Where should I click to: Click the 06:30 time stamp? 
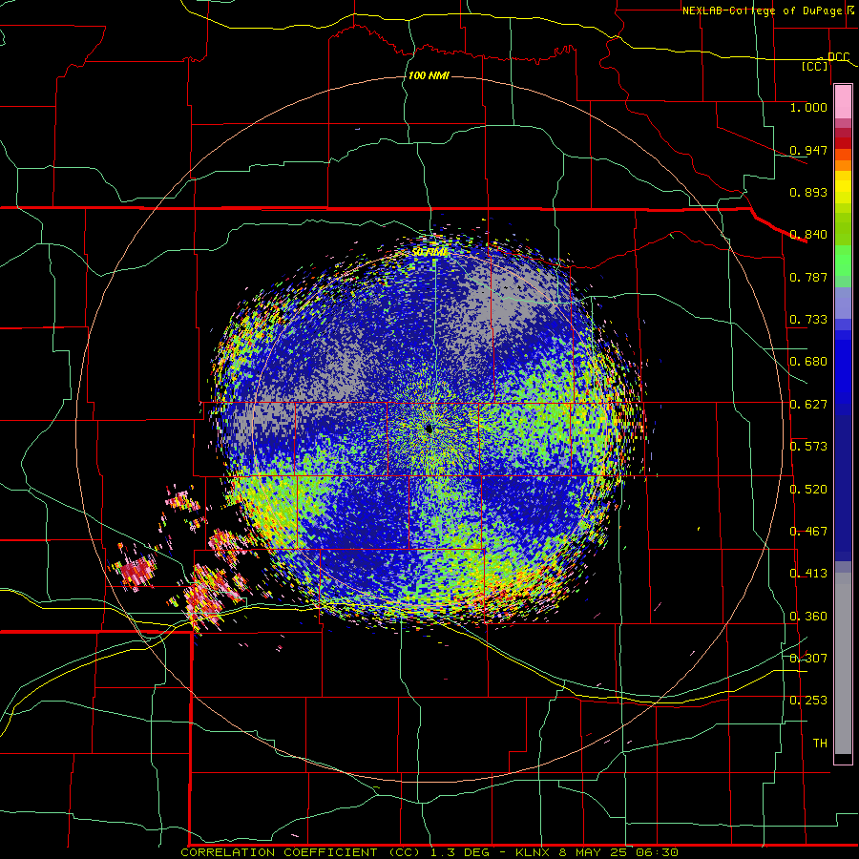657,852
